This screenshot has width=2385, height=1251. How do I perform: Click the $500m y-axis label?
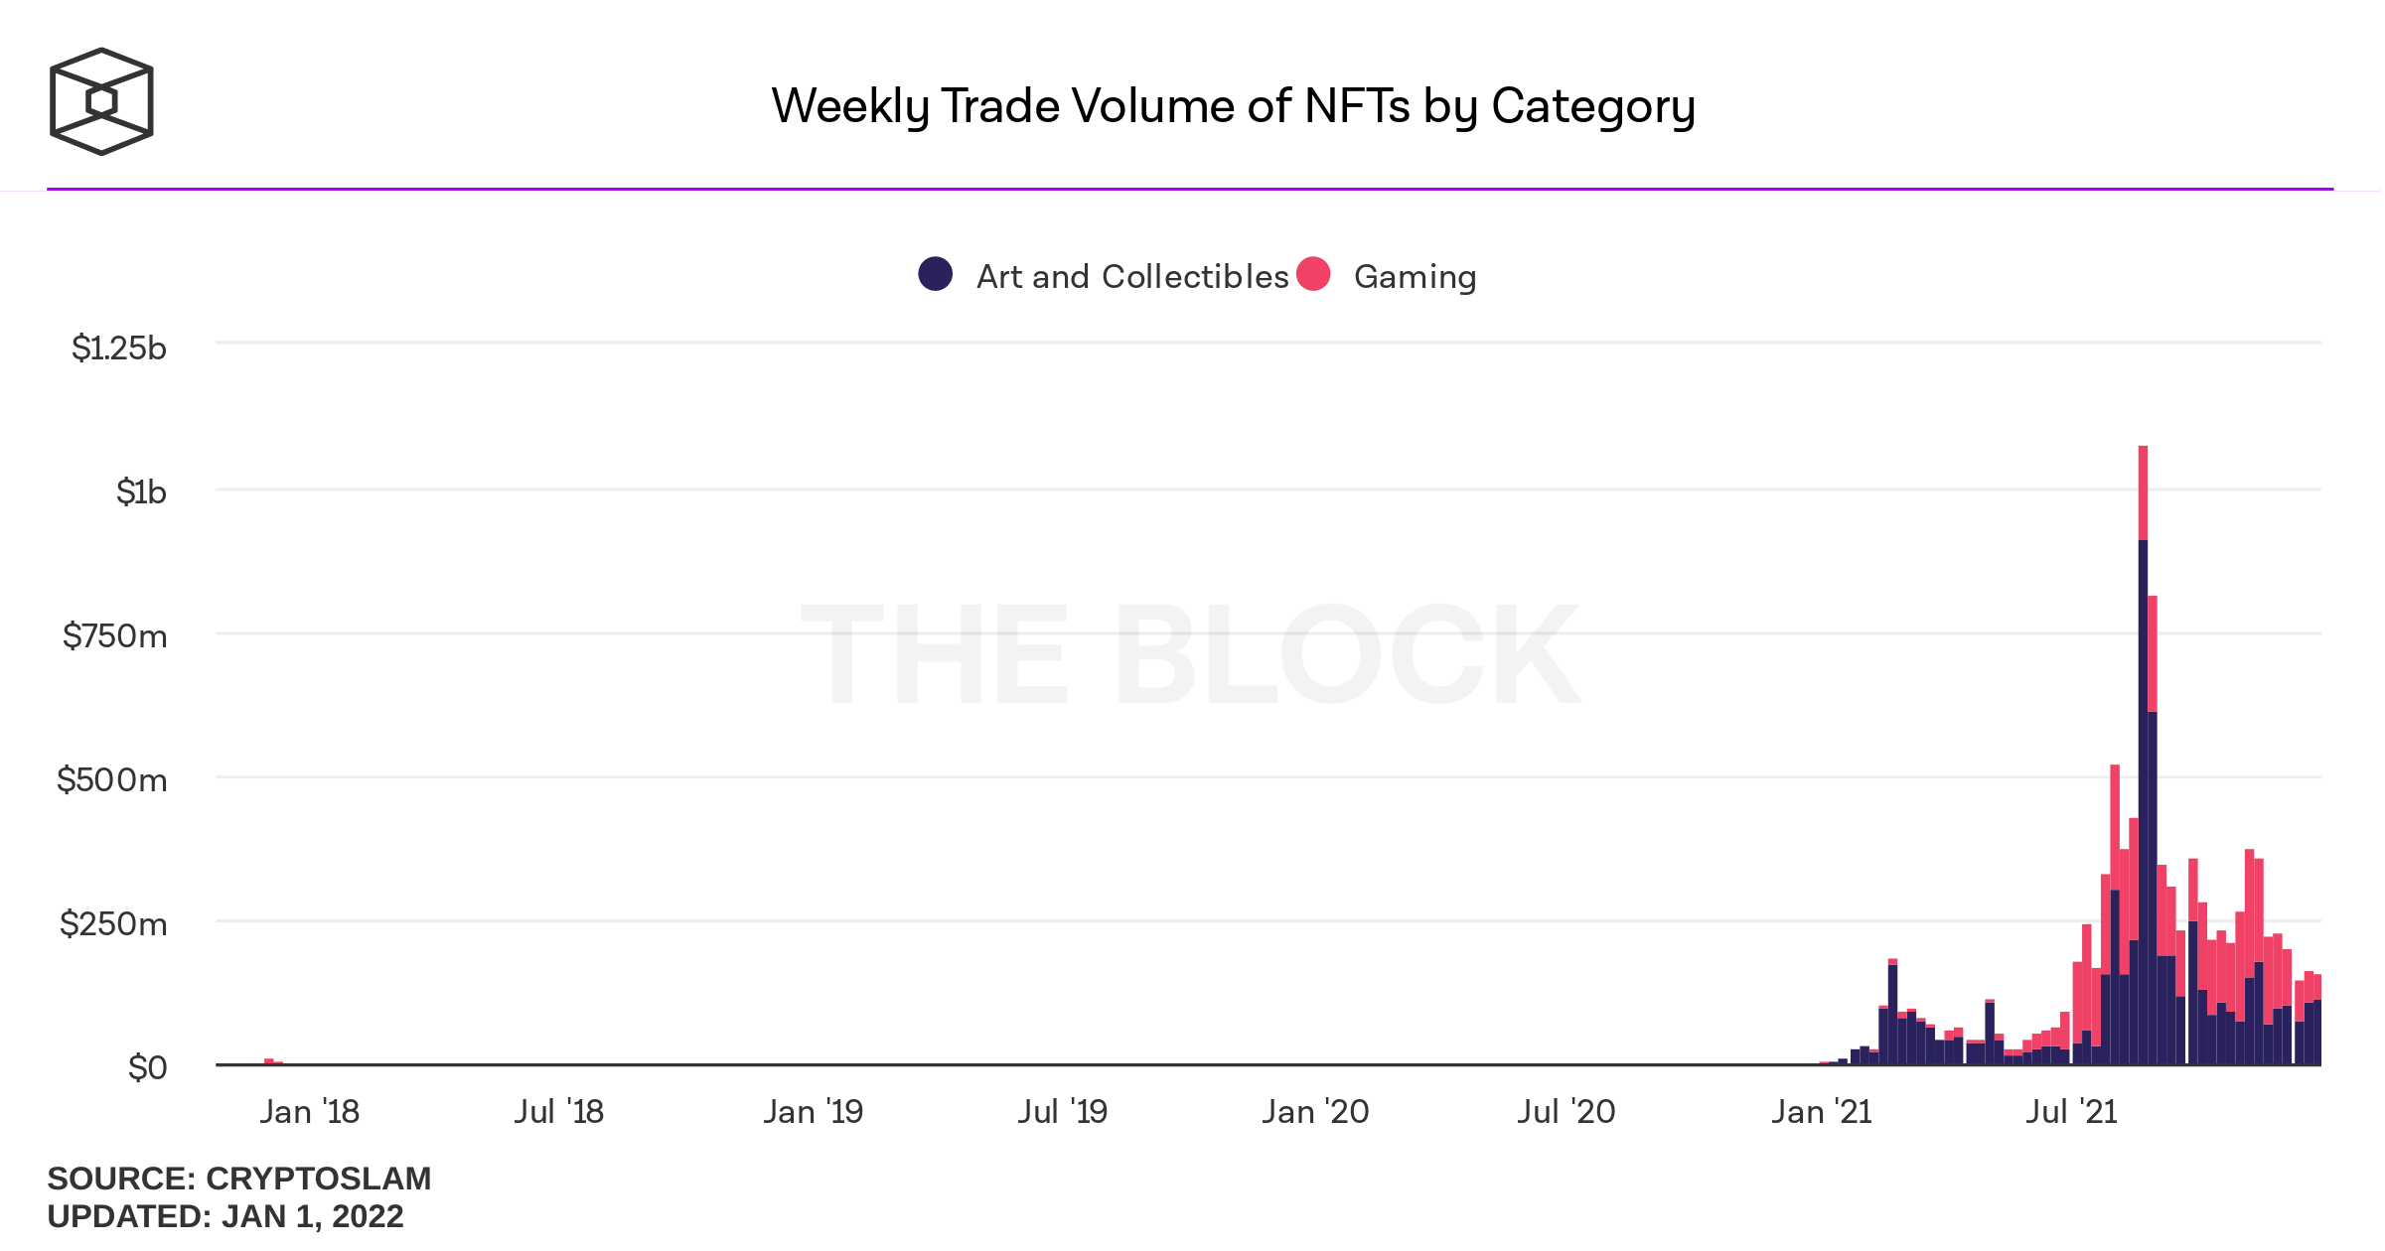[x=111, y=780]
